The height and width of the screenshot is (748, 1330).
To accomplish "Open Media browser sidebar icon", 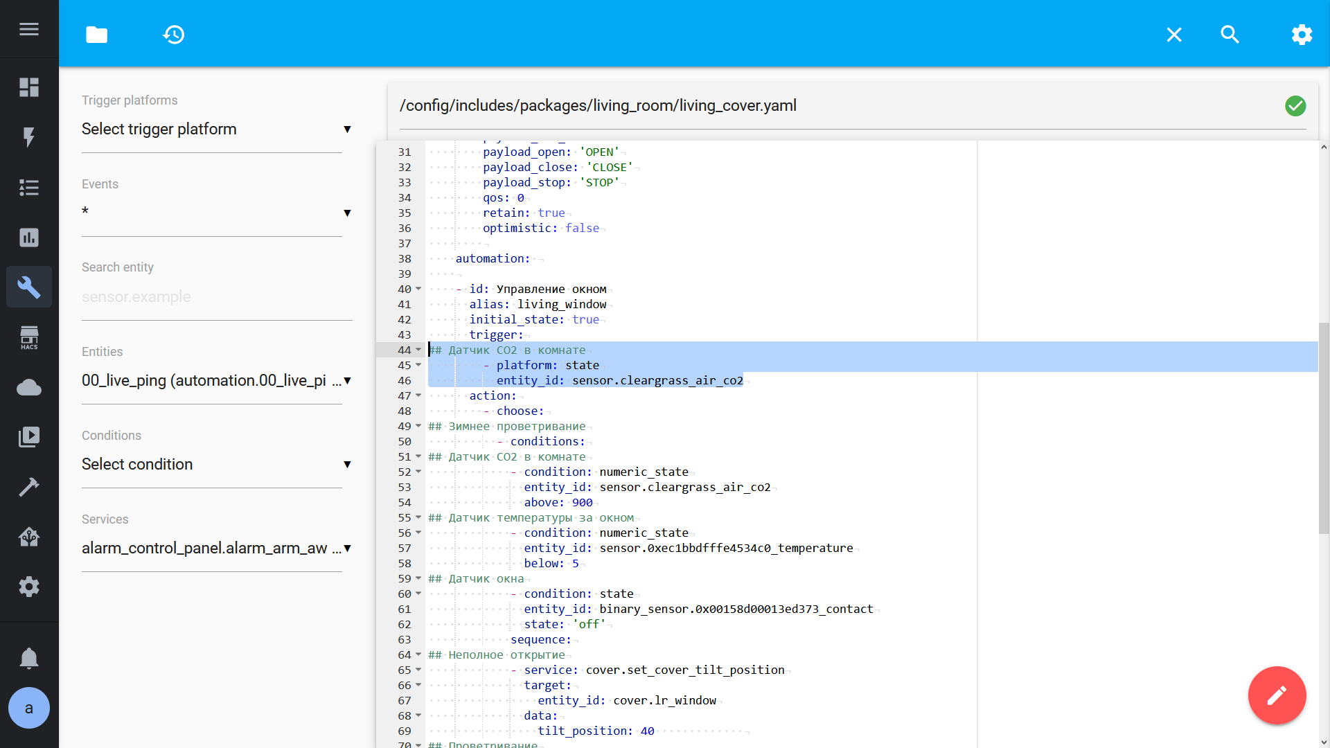I will pos(29,437).
